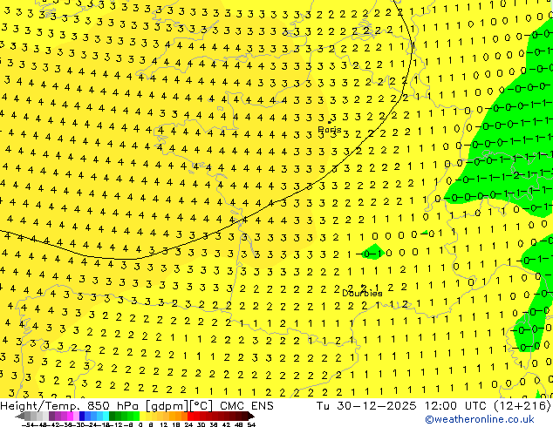Click the CMC ENS model label

click(x=247, y=406)
